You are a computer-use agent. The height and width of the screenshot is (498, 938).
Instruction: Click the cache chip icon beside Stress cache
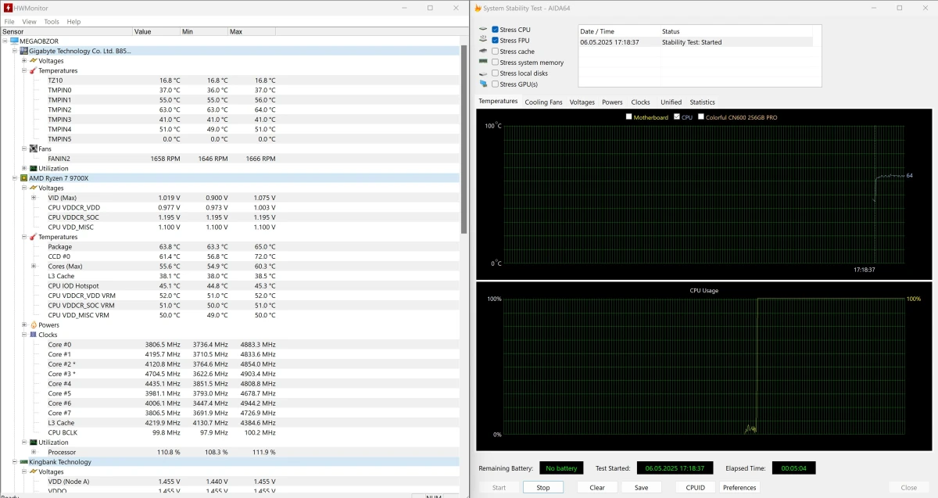click(x=483, y=52)
